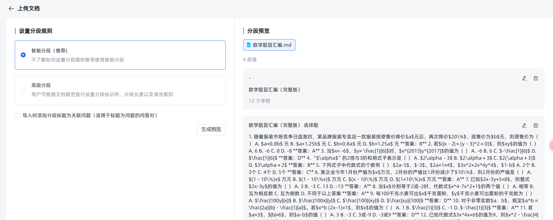The height and width of the screenshot is (220, 553).
Task: Delete the first 12-character segment
Action: coord(536,78)
